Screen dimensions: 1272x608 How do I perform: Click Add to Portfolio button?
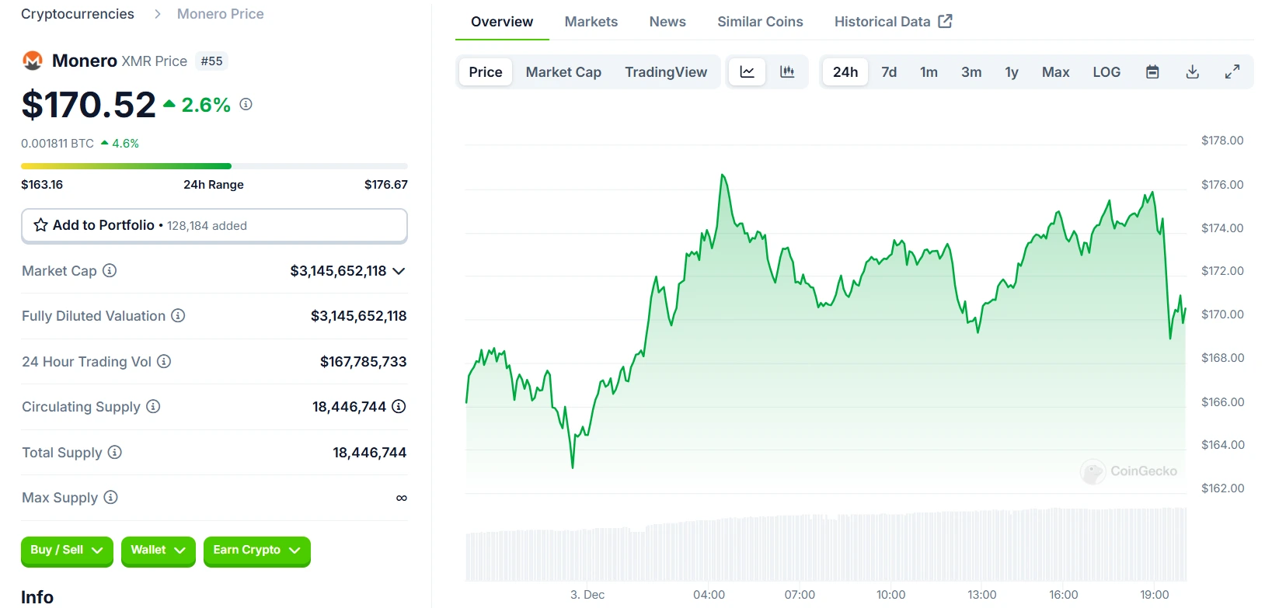coord(214,225)
